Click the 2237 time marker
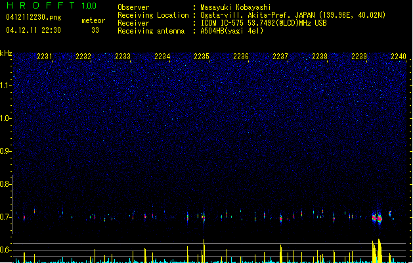The height and width of the screenshot is (263, 413). tap(280, 57)
